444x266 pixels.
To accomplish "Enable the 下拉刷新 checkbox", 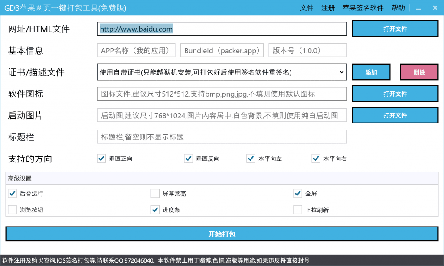I will [x=298, y=210].
